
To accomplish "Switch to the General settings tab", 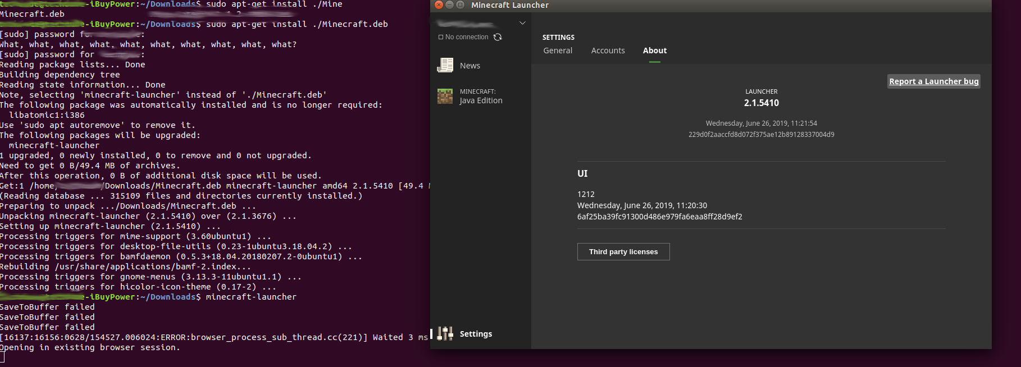I will pyautogui.click(x=558, y=51).
